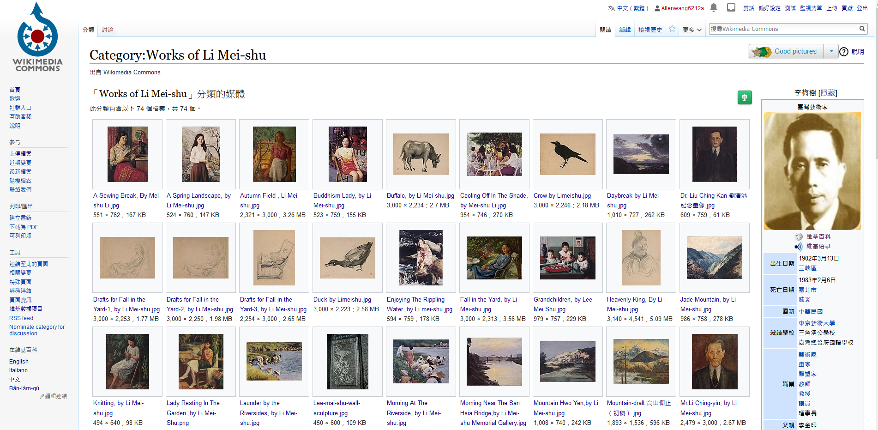Open the Duck by Limeishu thumbnail
878x430 pixels.
tap(348, 258)
